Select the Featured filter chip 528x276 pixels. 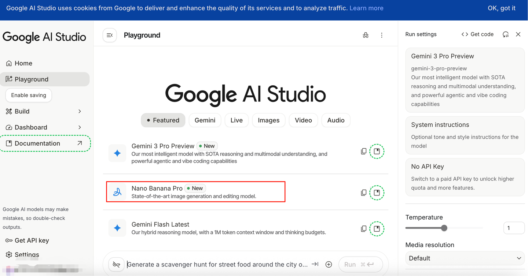(163, 120)
